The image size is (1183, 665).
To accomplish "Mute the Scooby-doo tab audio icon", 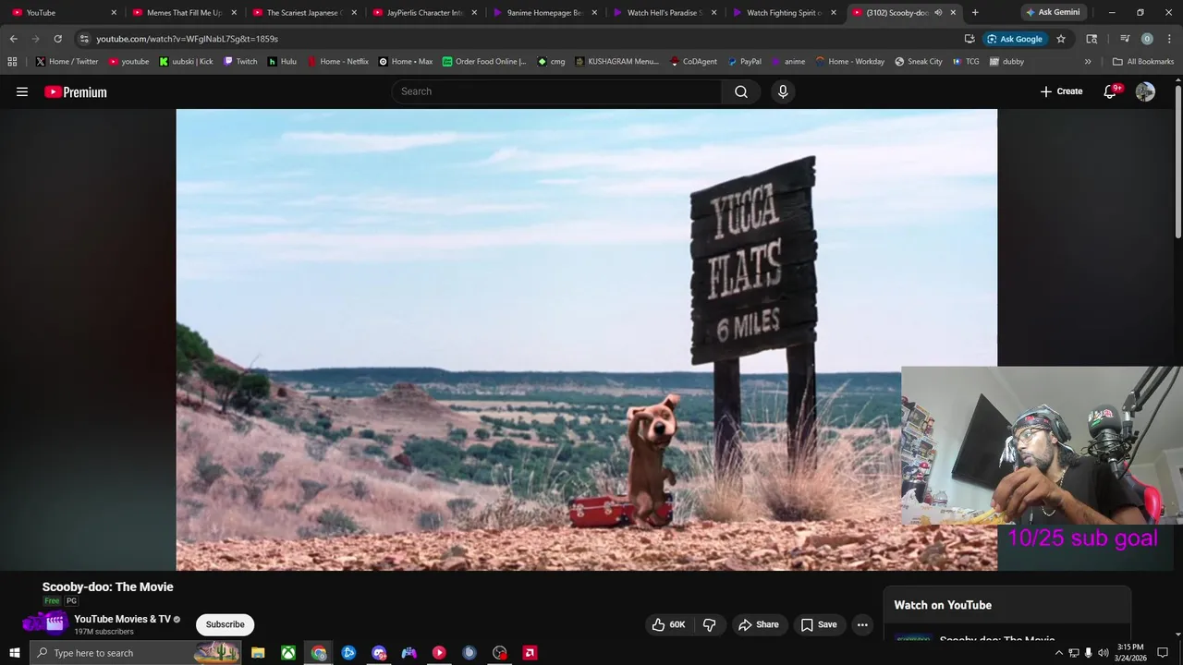I will tap(938, 13).
